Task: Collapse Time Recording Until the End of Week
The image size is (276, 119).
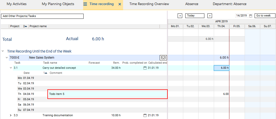Action: (3, 51)
